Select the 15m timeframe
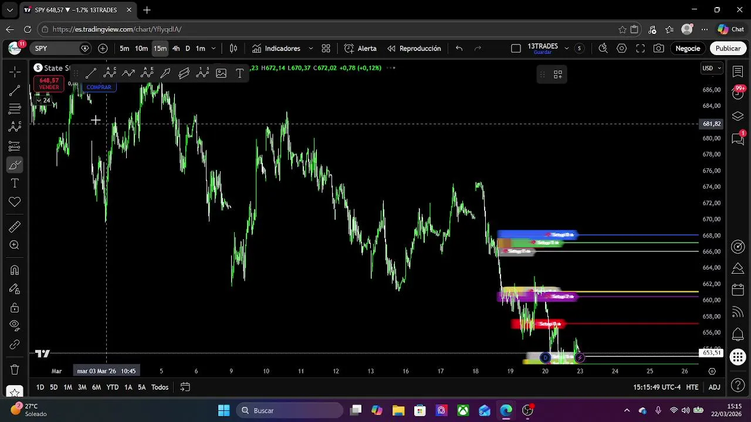The width and height of the screenshot is (751, 422). tap(160, 49)
